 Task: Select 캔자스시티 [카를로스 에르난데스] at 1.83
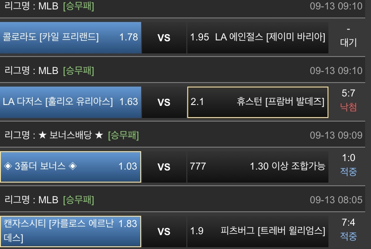tap(70, 231)
